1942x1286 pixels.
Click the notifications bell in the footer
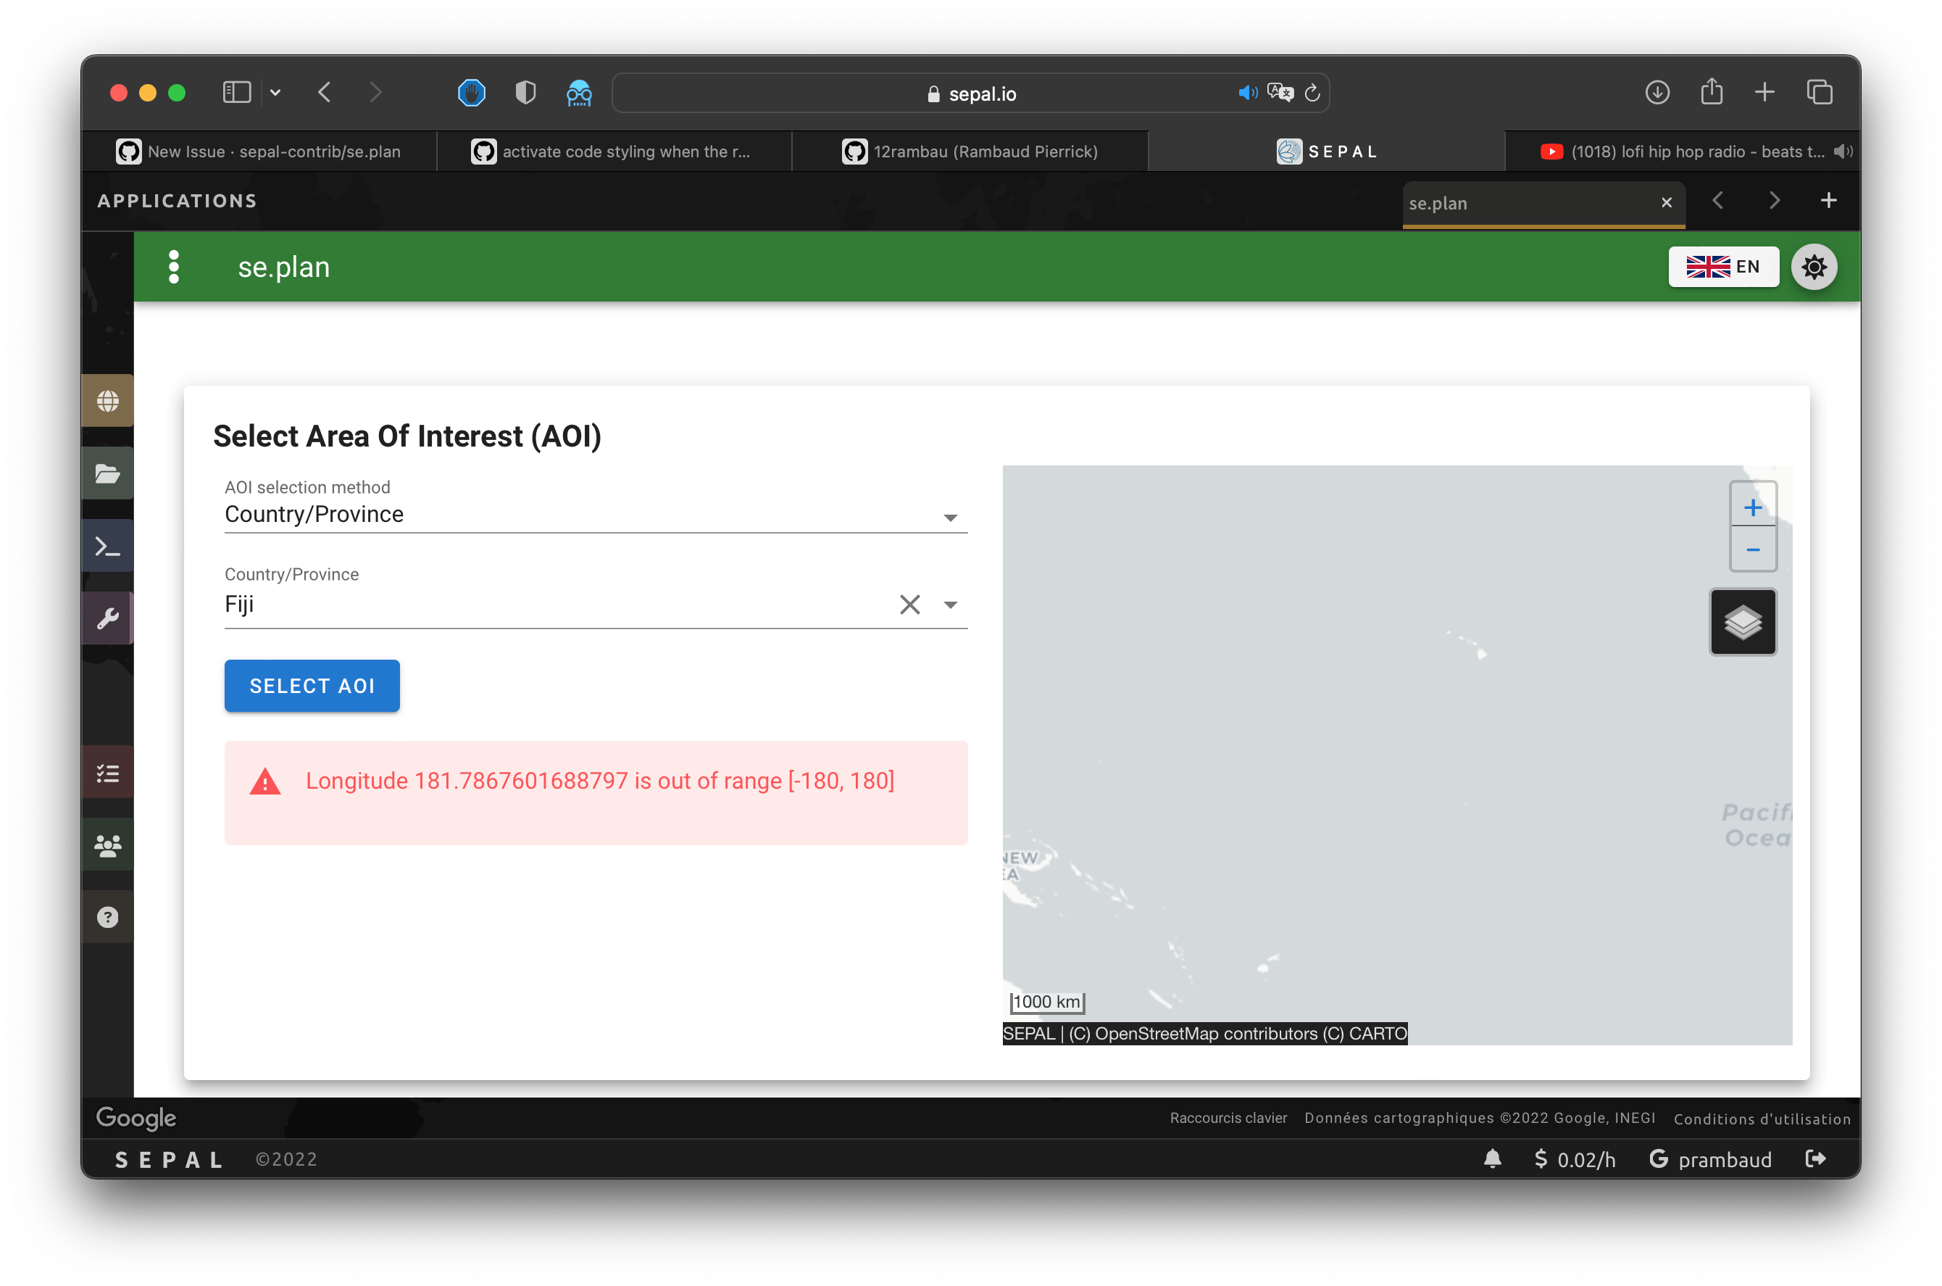coord(1492,1159)
